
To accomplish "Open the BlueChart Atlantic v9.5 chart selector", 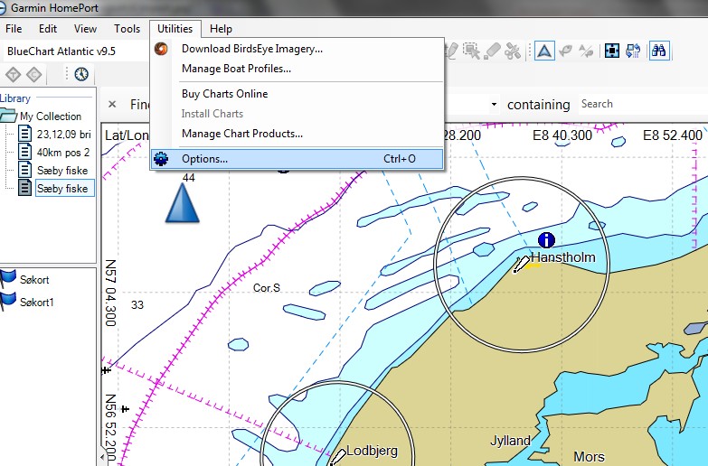I will pyautogui.click(x=77, y=51).
